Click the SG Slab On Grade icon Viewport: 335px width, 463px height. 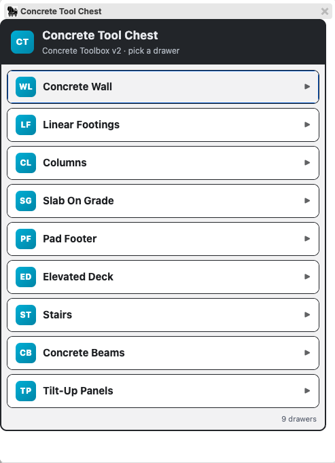[x=26, y=201]
